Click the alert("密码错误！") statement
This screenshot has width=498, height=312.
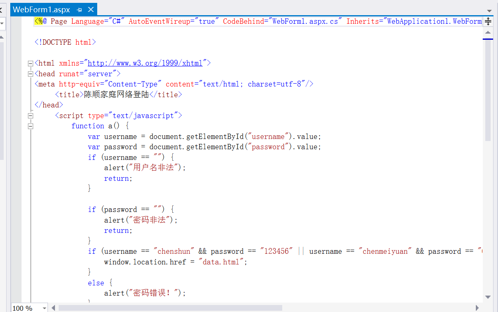point(145,293)
